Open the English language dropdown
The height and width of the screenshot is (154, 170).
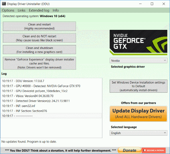tap(138, 133)
